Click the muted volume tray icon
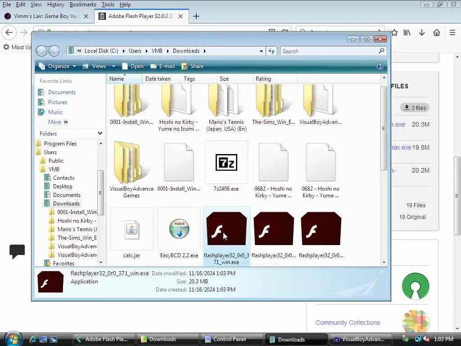This screenshot has width=461, height=346. click(427, 339)
